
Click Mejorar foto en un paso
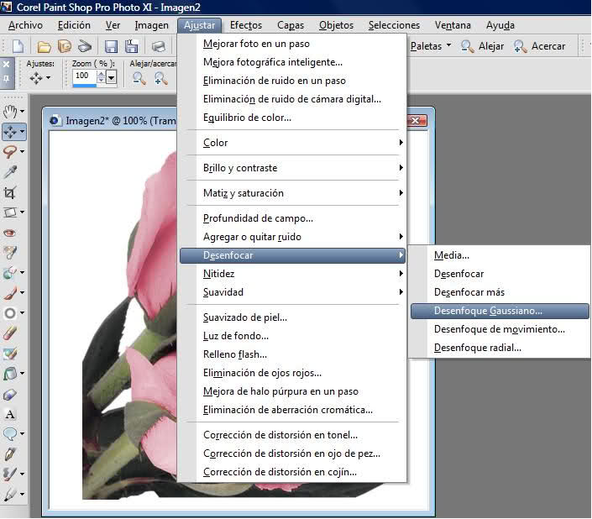pos(292,44)
